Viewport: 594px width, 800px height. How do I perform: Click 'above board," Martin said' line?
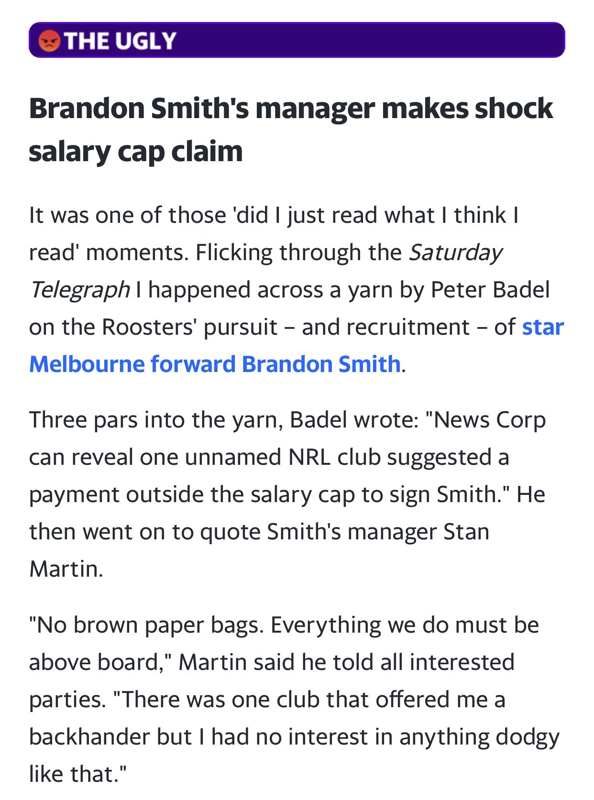[x=272, y=662]
